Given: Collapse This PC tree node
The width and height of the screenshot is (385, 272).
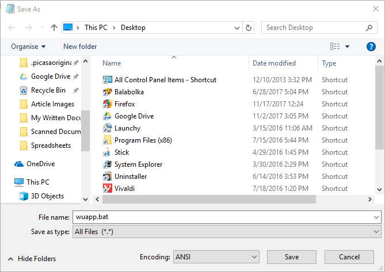Looking at the screenshot, I should (7, 182).
